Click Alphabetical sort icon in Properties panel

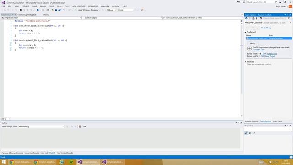(250, 133)
